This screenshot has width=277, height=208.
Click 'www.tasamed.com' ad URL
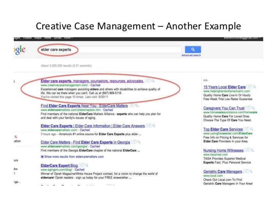(215, 154)
